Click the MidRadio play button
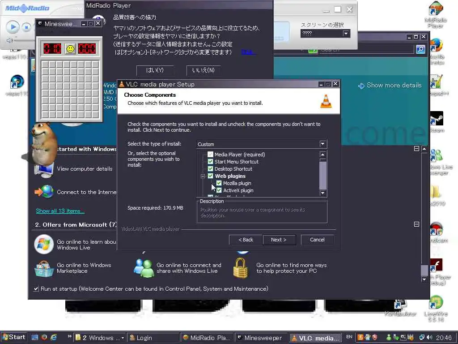458x344 pixels. 13,27
